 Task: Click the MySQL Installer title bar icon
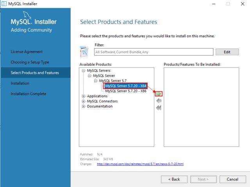4,4
